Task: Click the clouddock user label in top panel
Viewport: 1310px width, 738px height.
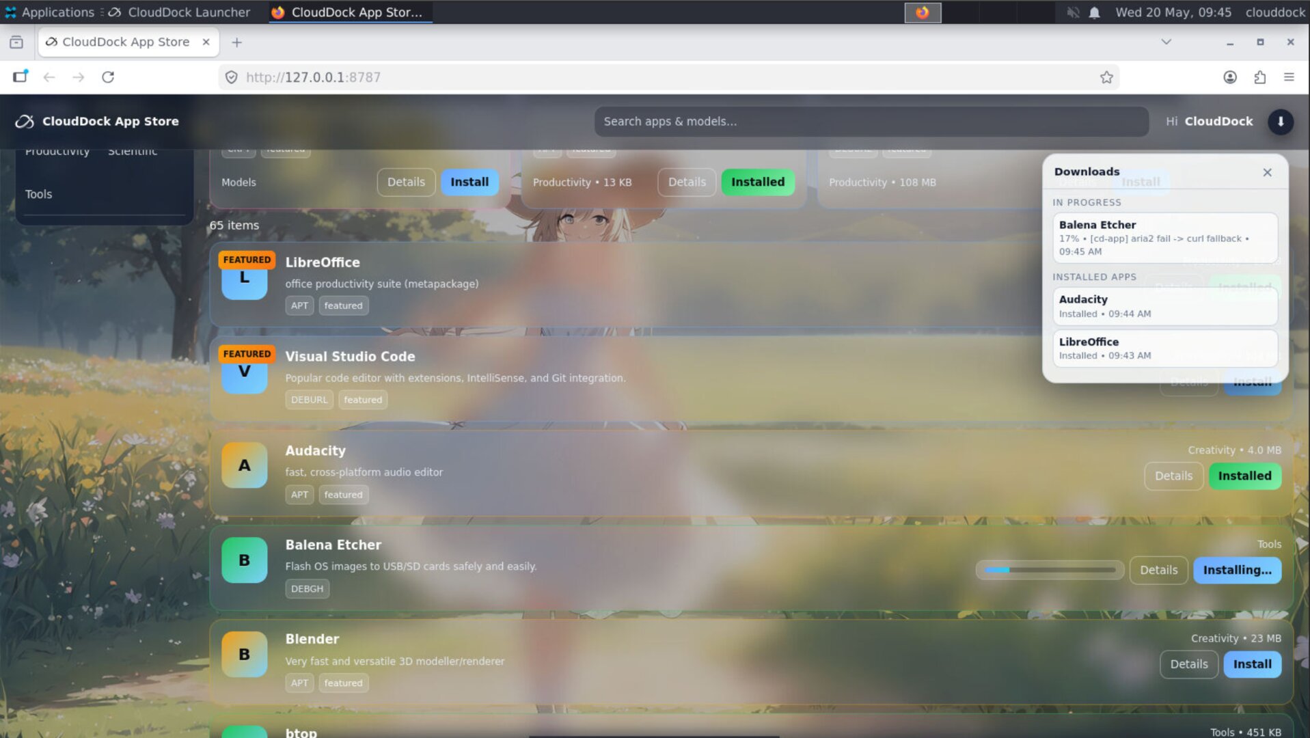Action: click(x=1275, y=12)
